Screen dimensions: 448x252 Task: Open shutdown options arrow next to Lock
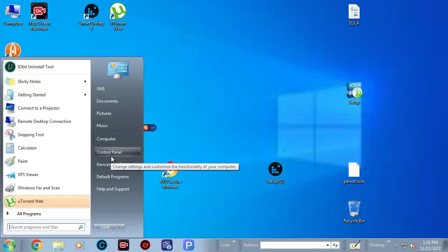121,227
